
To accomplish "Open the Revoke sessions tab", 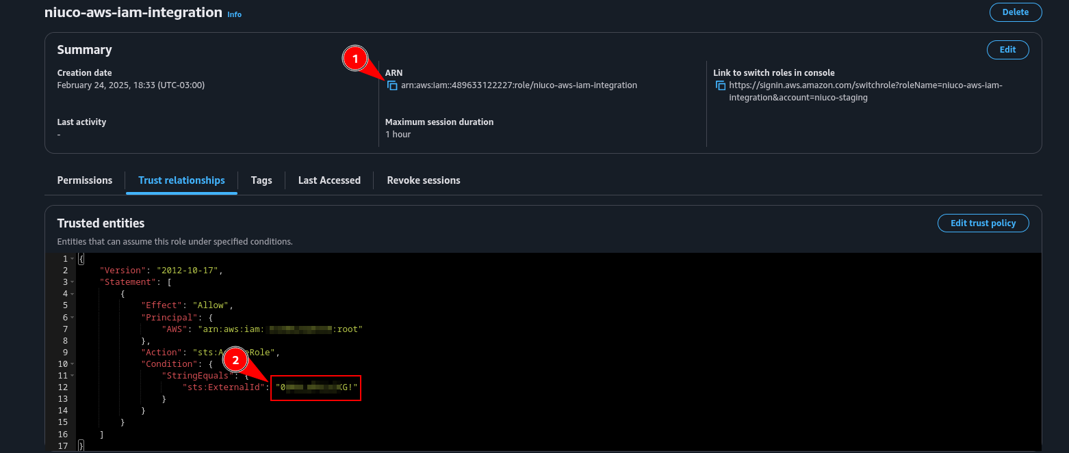I will tap(424, 180).
